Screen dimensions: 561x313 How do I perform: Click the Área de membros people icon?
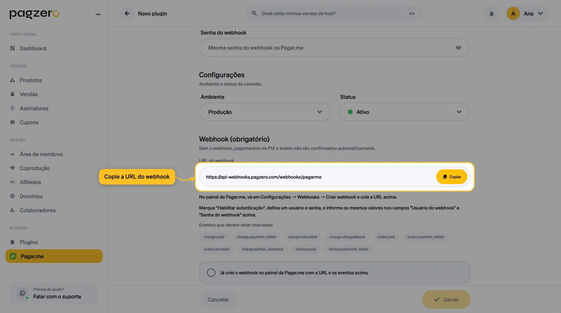(x=12, y=154)
